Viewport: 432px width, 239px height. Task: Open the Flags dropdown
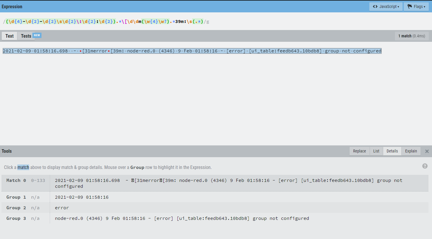tap(416, 6)
